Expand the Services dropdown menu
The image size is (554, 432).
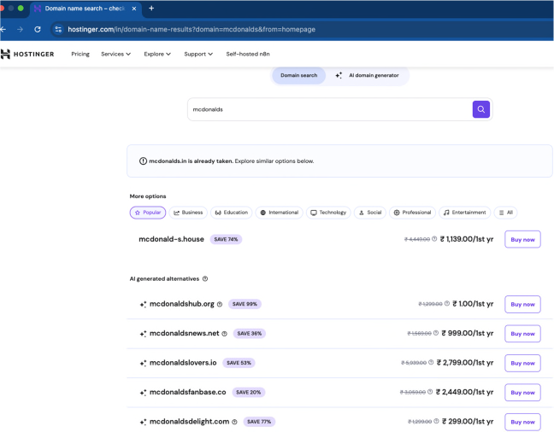pos(116,54)
